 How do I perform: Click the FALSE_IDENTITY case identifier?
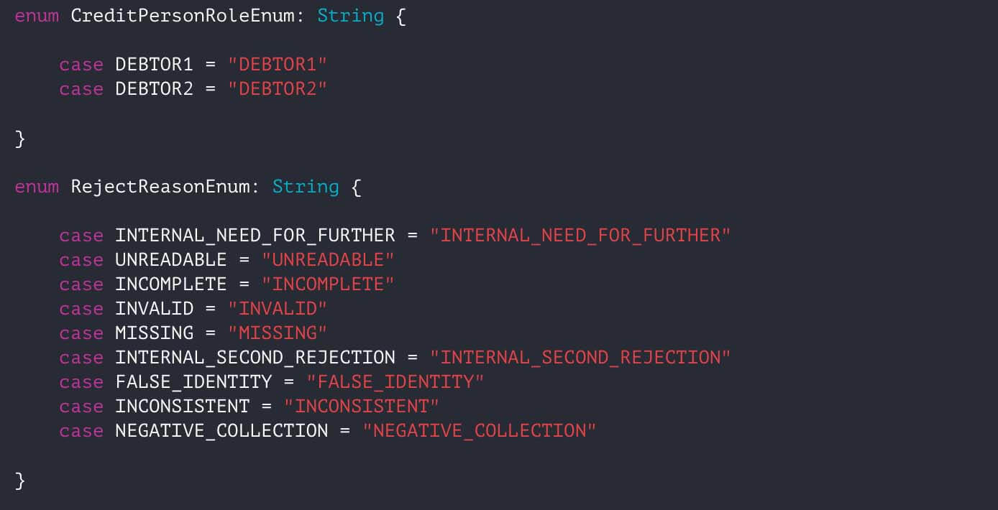(x=193, y=382)
